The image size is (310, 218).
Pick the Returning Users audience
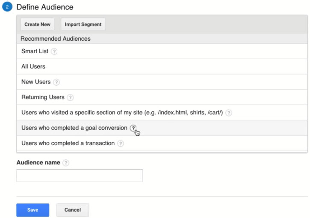(x=43, y=98)
